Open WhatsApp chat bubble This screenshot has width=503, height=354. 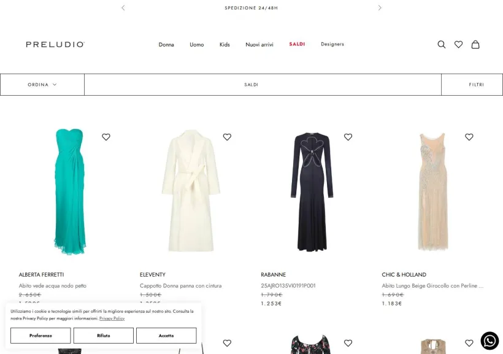490,341
